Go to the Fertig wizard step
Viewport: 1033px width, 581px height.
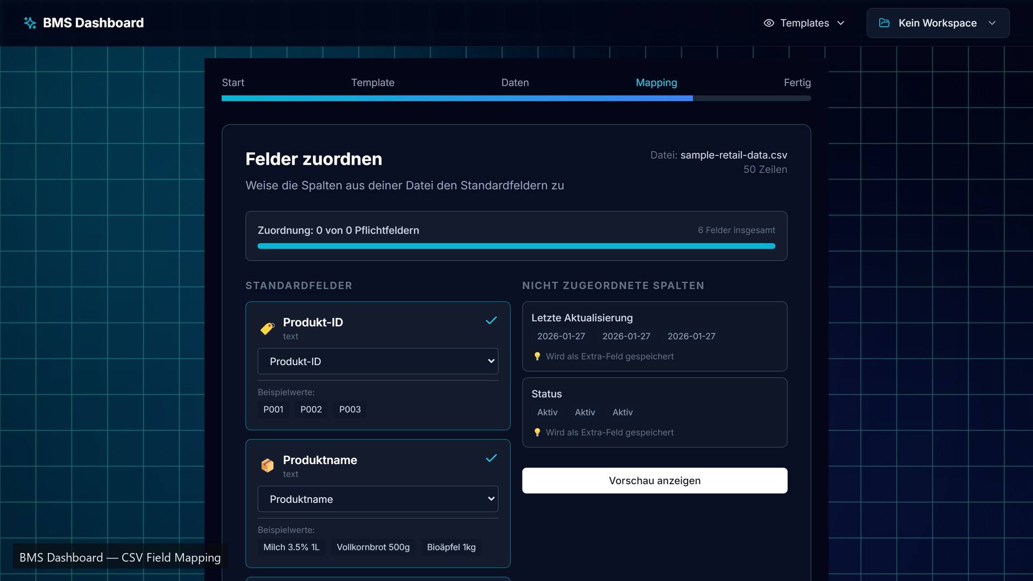point(797,82)
